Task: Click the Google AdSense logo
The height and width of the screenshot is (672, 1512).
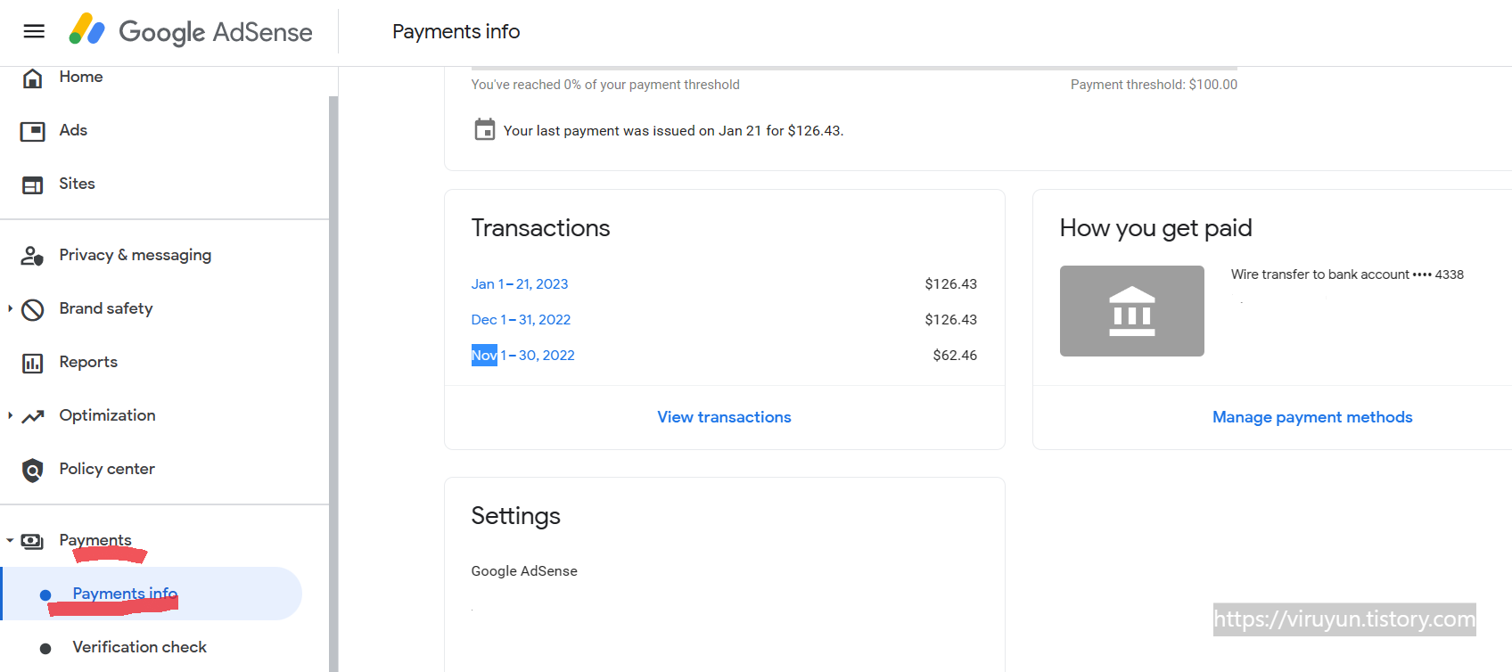Action: click(191, 31)
